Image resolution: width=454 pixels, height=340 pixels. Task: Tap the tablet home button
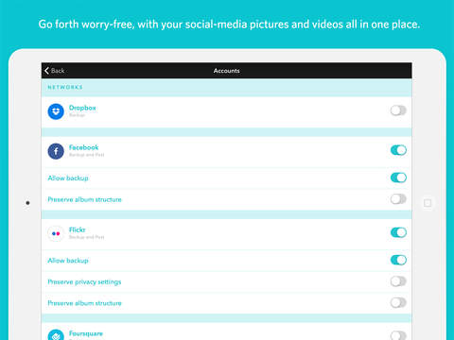tap(428, 203)
